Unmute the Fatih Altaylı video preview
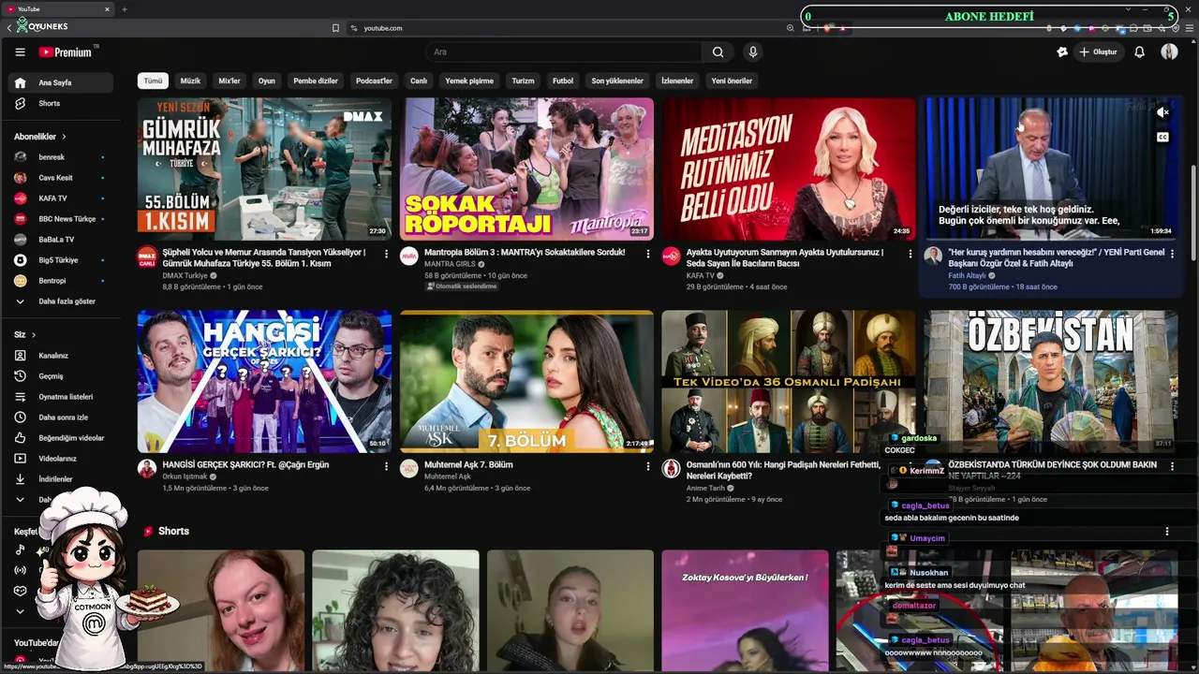This screenshot has height=674, width=1199. pos(1162,112)
